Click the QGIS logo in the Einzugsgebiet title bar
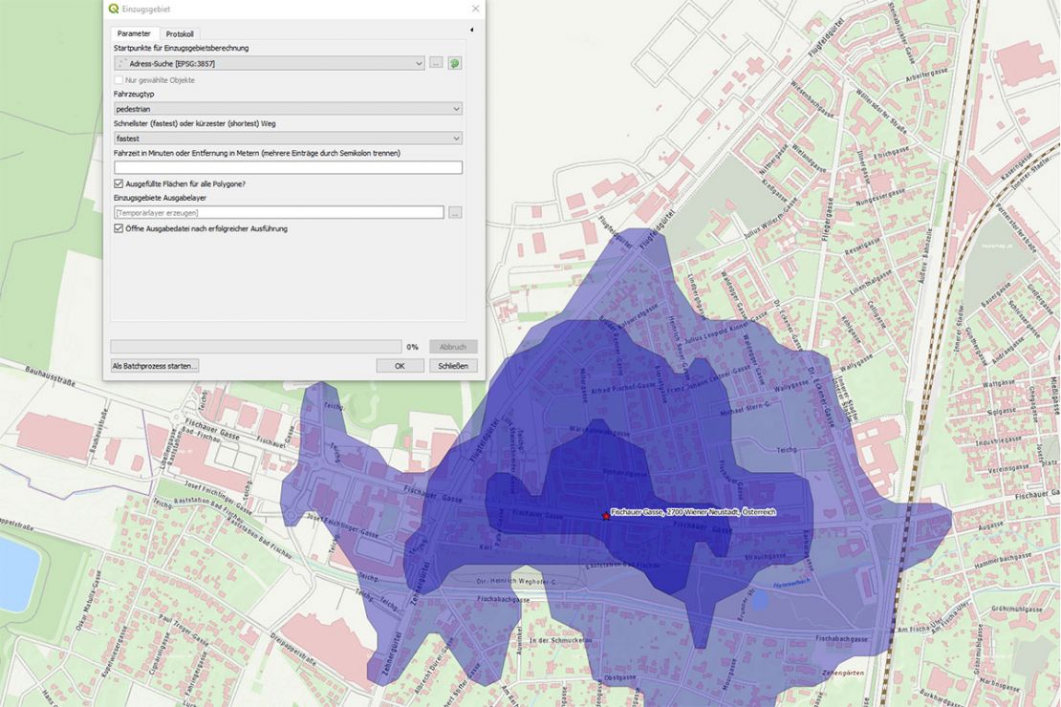 [114, 9]
